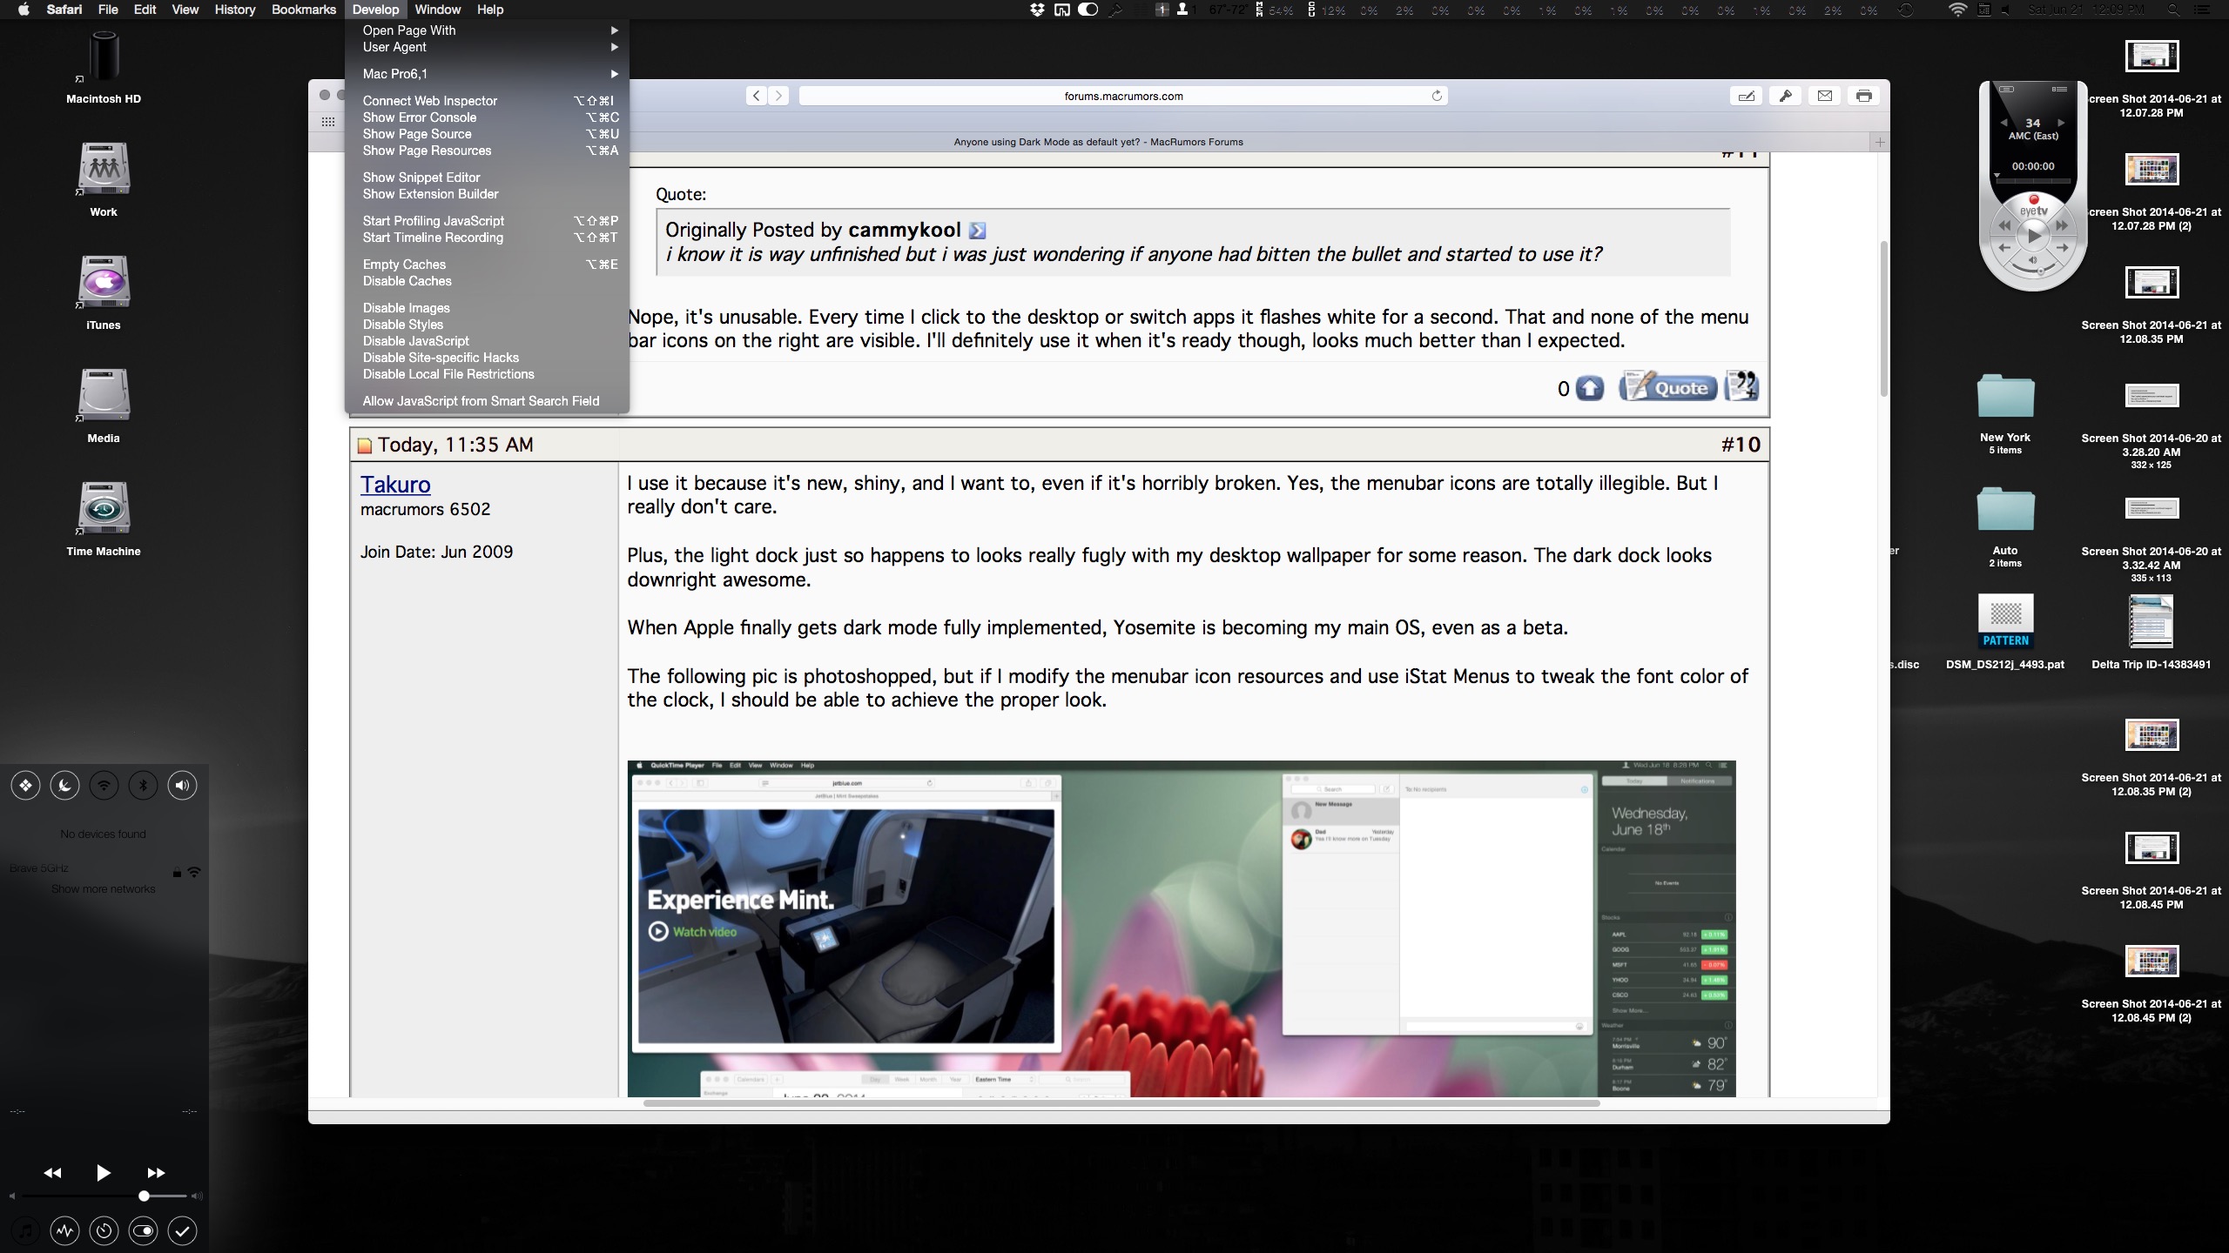Open the Auto folder on desktop
Image resolution: width=2229 pixels, height=1253 pixels.
tap(2005, 509)
